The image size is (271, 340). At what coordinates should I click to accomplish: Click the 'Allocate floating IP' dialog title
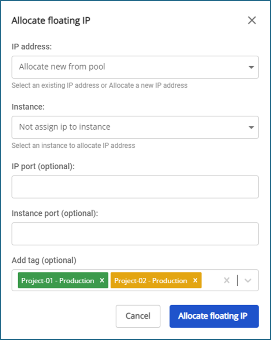(51, 21)
